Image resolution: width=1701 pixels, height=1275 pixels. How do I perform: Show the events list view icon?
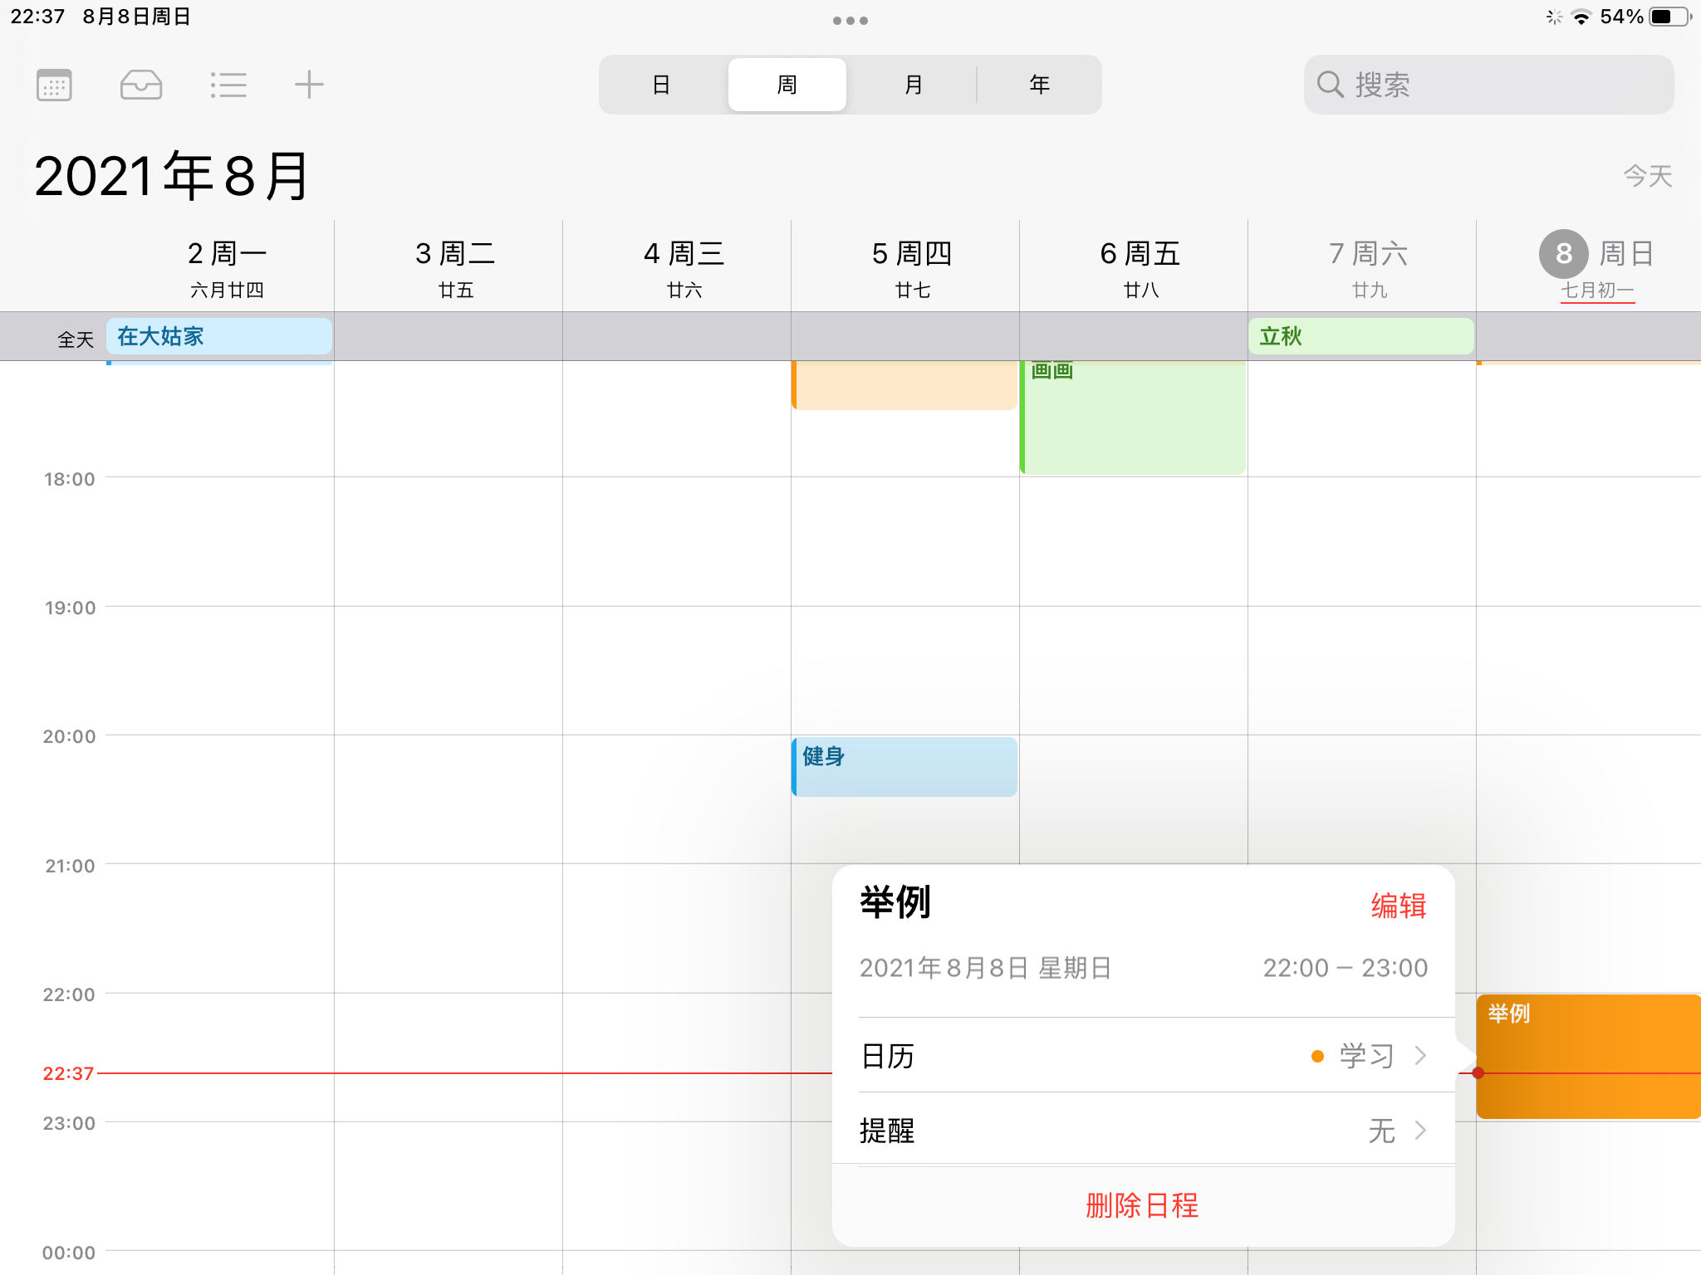click(x=228, y=85)
